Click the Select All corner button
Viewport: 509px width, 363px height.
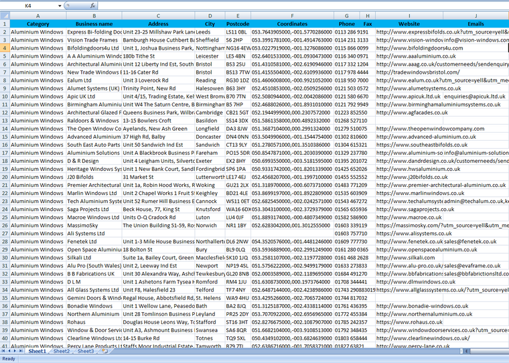(x=5, y=15)
